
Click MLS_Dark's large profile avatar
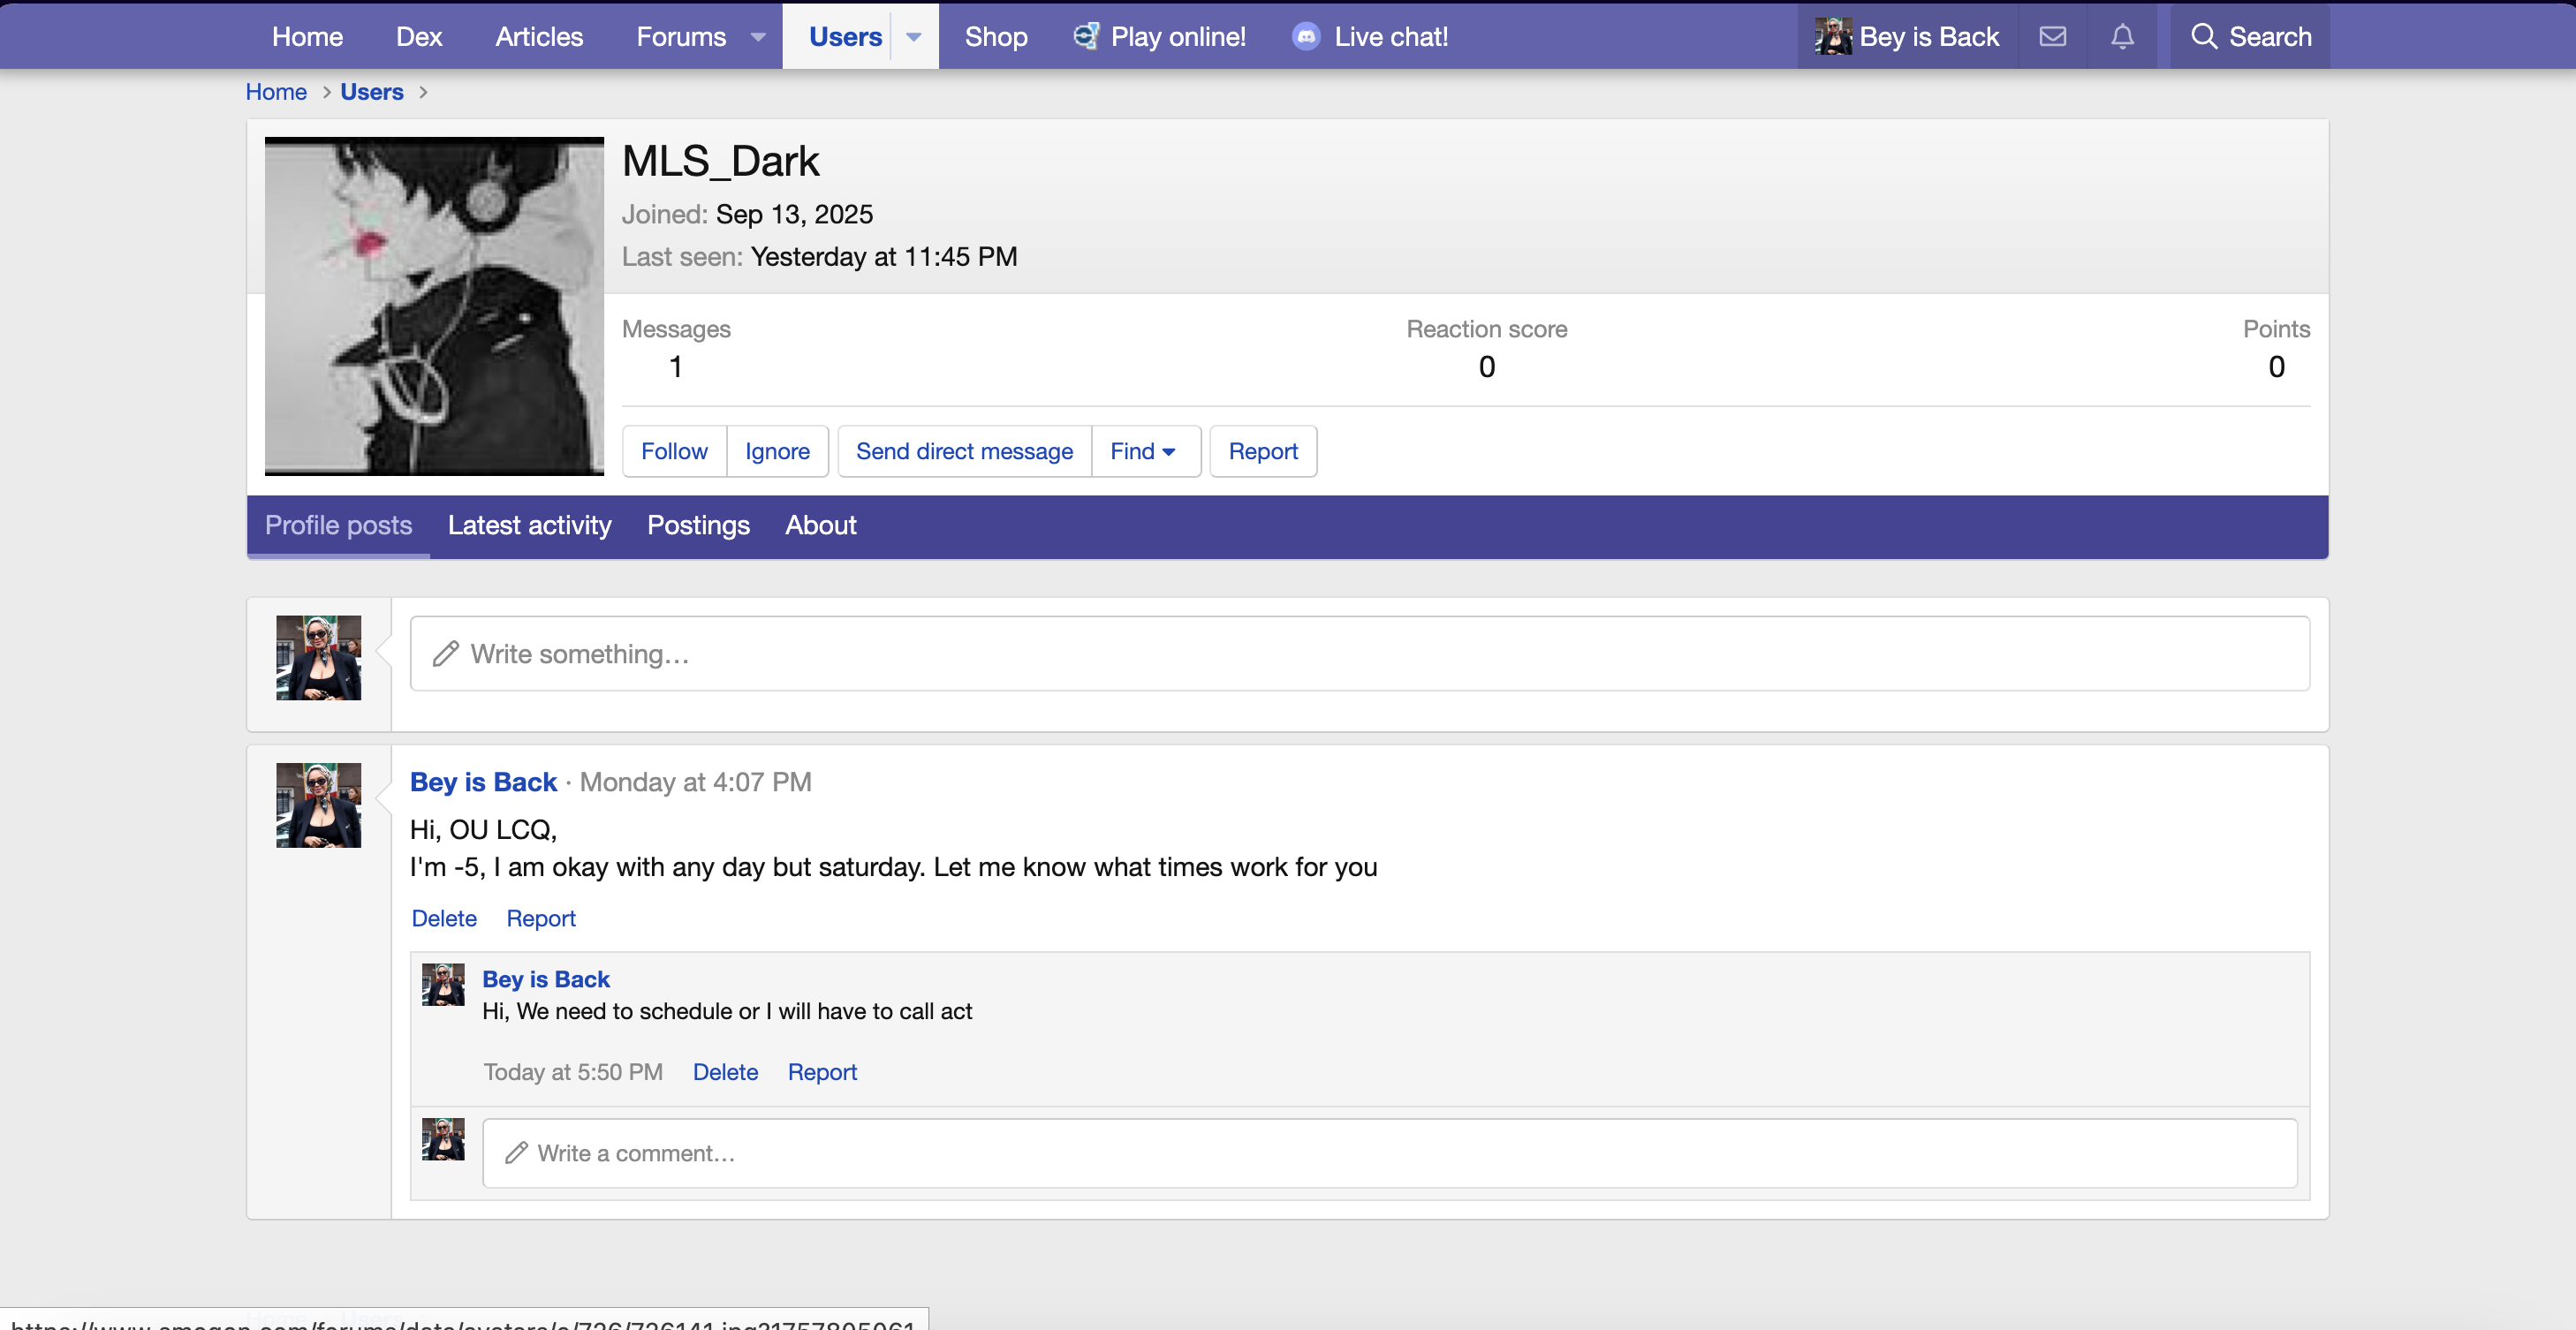coord(434,306)
